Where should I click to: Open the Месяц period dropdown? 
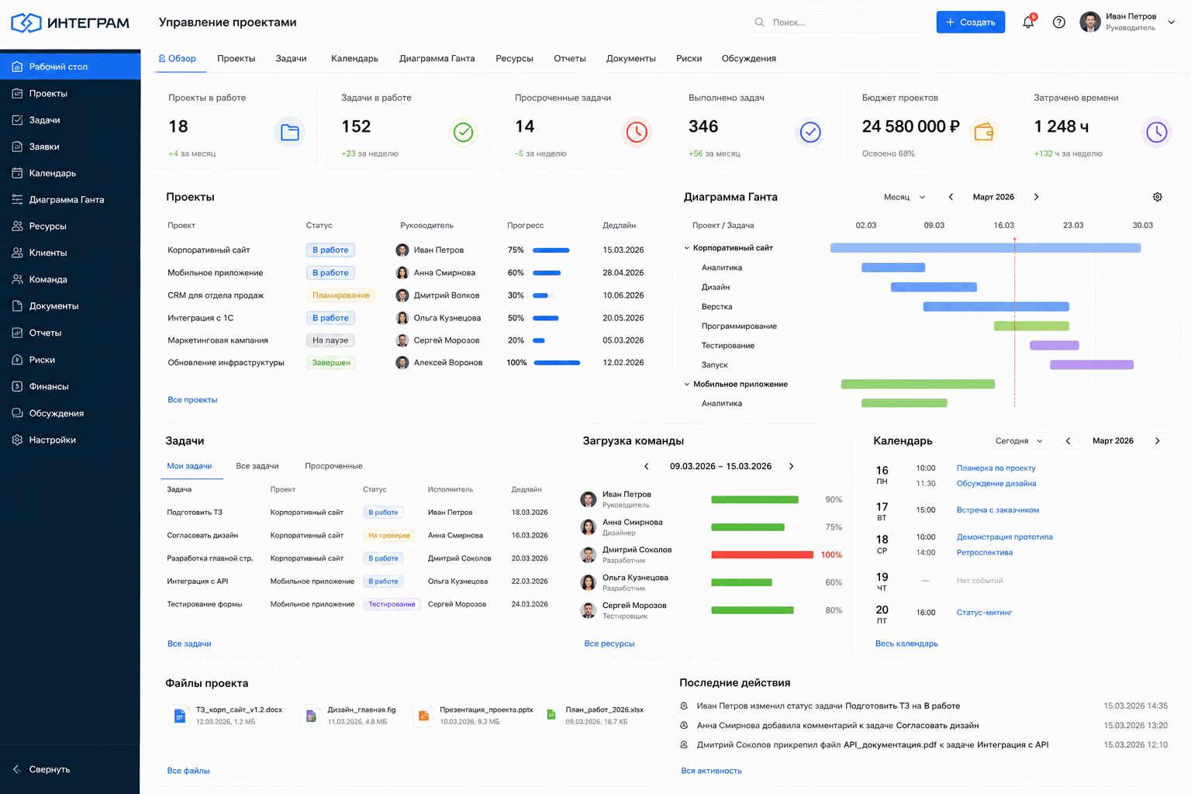904,197
